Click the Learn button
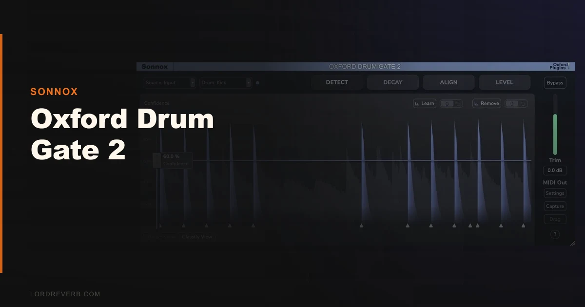This screenshot has width=585, height=307. point(425,103)
